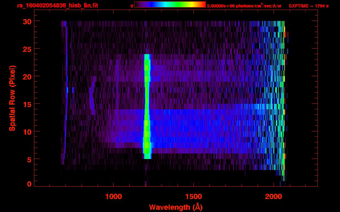Click the 1000 wavelength tick label
Screen dimensions: 340x212
(x=114, y=197)
